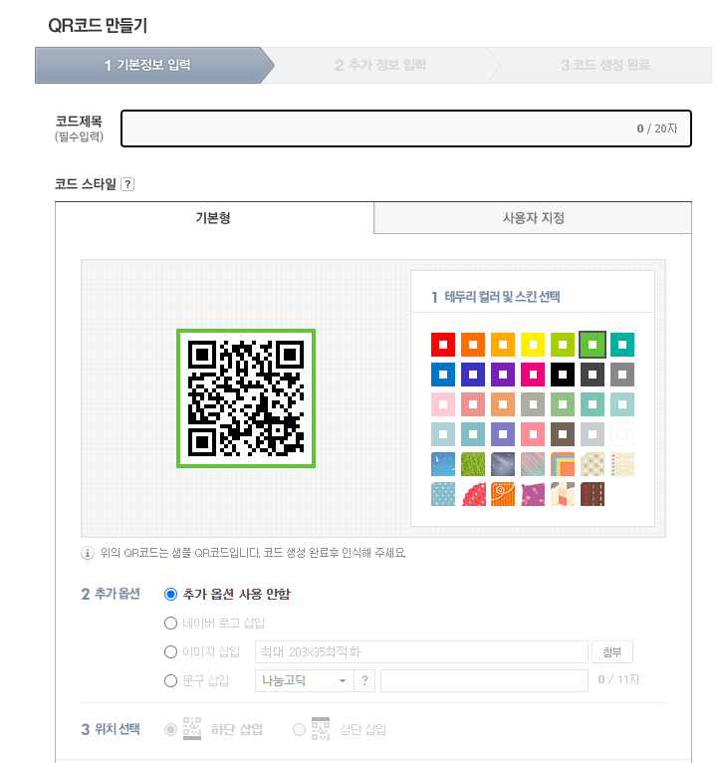Go to step 2 추가 정보 입력
This screenshot has width=717, height=763.
(380, 65)
